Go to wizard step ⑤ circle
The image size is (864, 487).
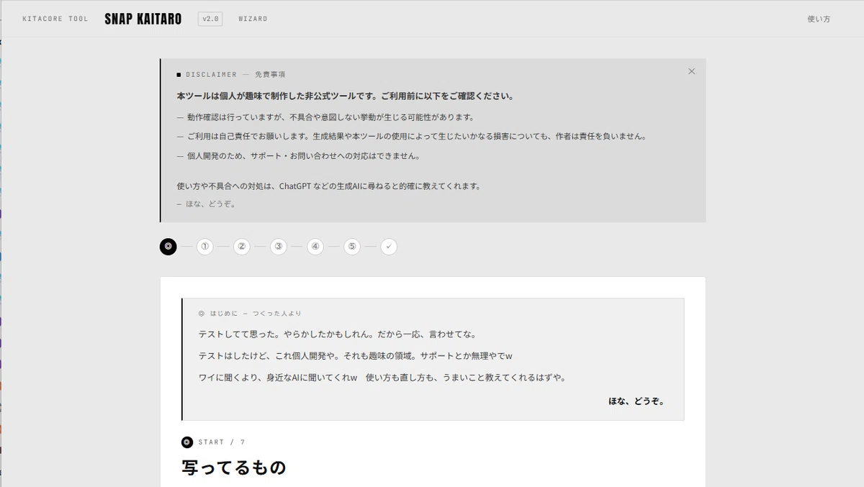coord(352,247)
